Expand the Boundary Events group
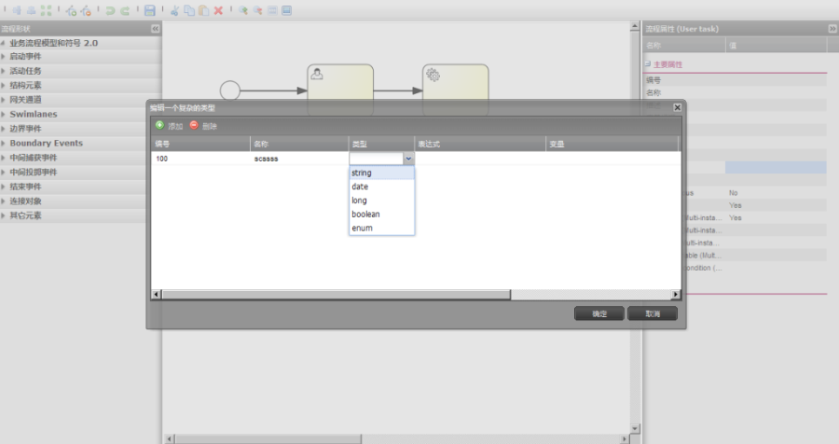This screenshot has height=444, width=839. (x=46, y=143)
